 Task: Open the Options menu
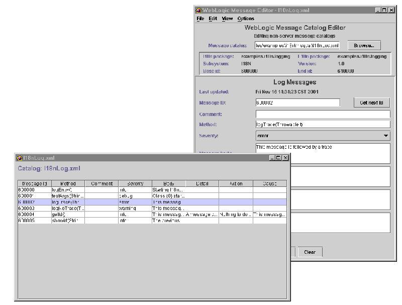tap(246, 19)
